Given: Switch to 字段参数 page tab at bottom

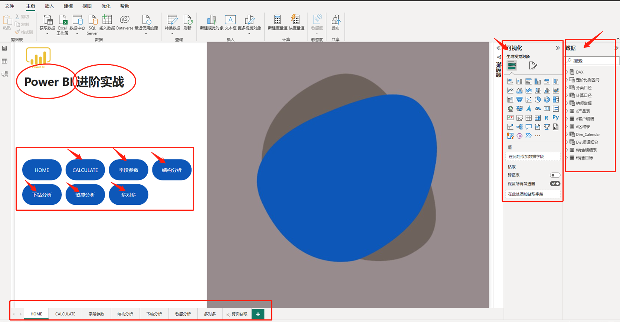Looking at the screenshot, I should pos(96,314).
